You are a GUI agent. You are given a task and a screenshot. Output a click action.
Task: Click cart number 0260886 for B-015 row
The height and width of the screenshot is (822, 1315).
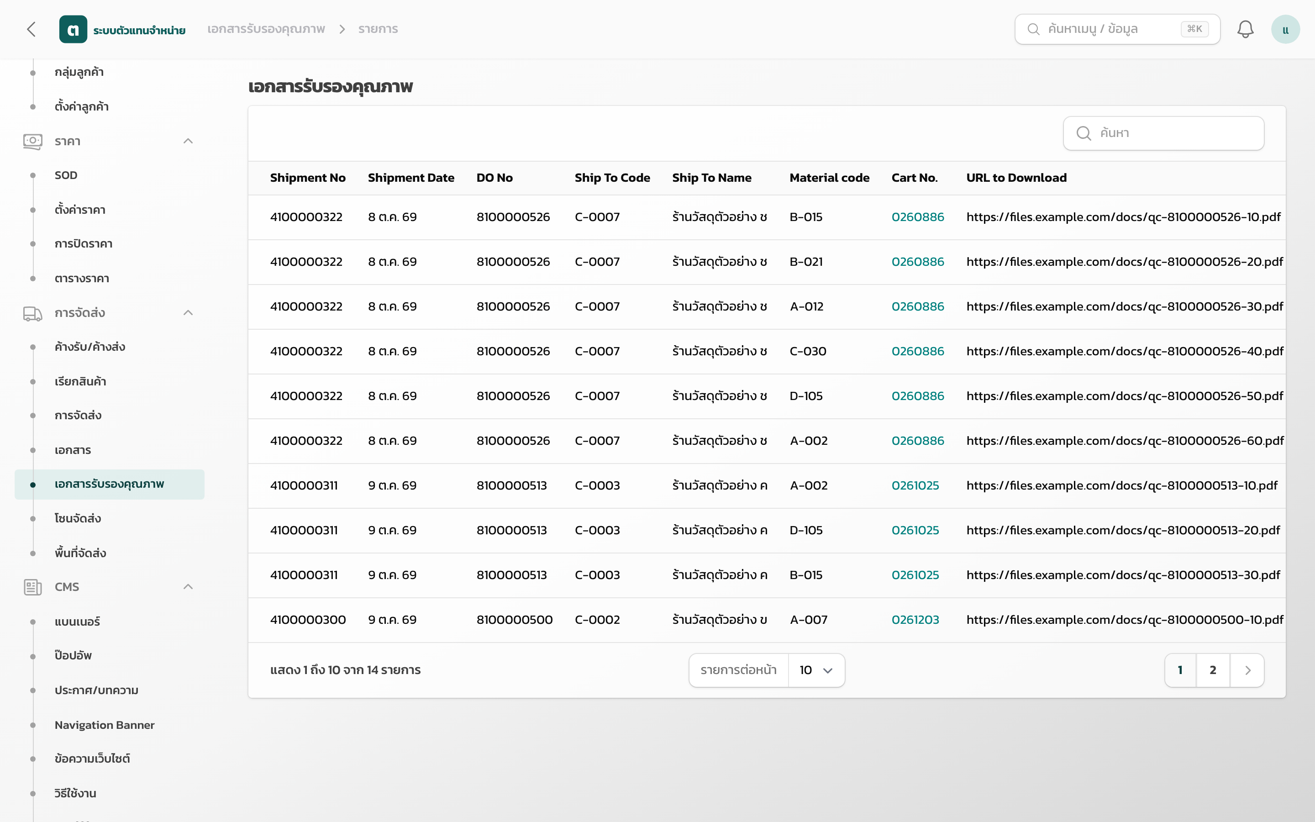tap(918, 217)
